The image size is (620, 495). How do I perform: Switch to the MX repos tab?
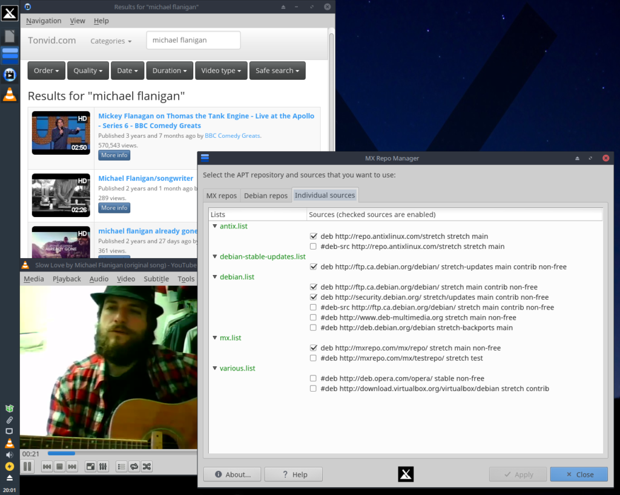pos(222,195)
